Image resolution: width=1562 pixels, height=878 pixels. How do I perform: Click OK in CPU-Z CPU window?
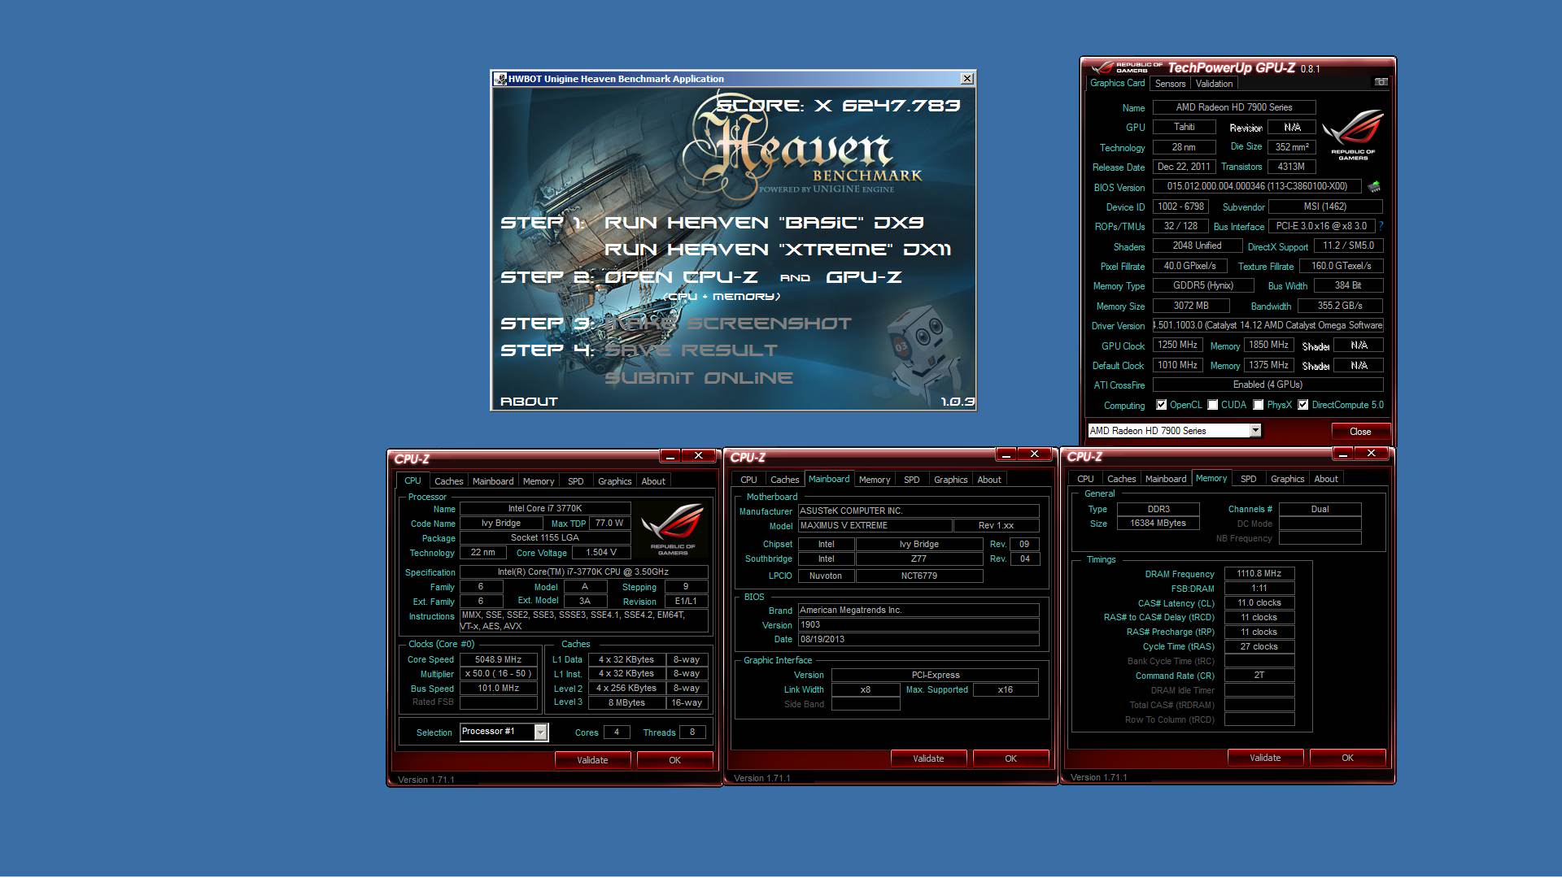coord(674,760)
